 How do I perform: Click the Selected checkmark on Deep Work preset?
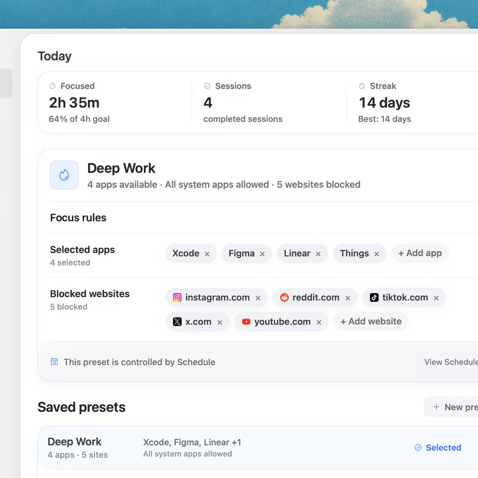[418, 447]
